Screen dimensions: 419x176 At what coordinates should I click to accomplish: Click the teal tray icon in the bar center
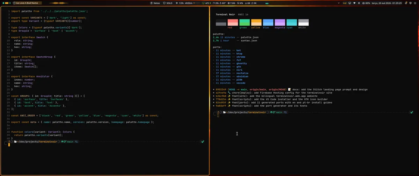pyautogui.click(x=267, y=3)
